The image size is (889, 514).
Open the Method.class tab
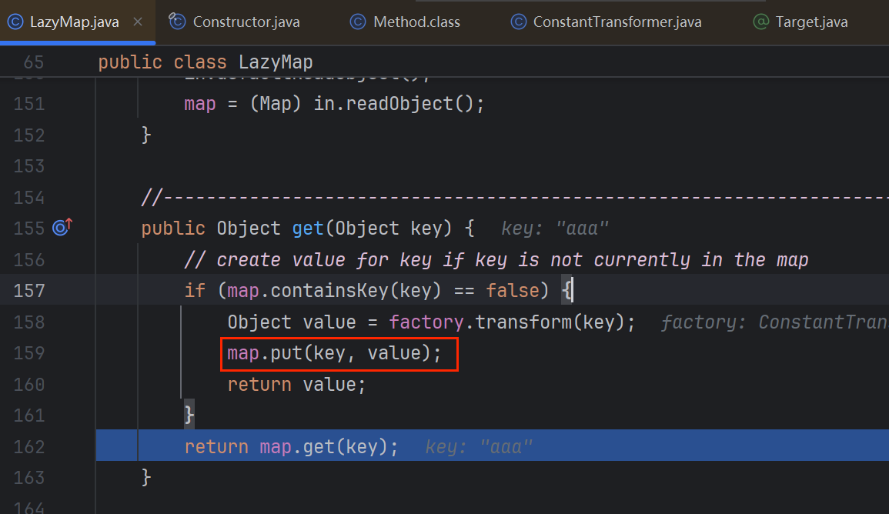[416, 22]
